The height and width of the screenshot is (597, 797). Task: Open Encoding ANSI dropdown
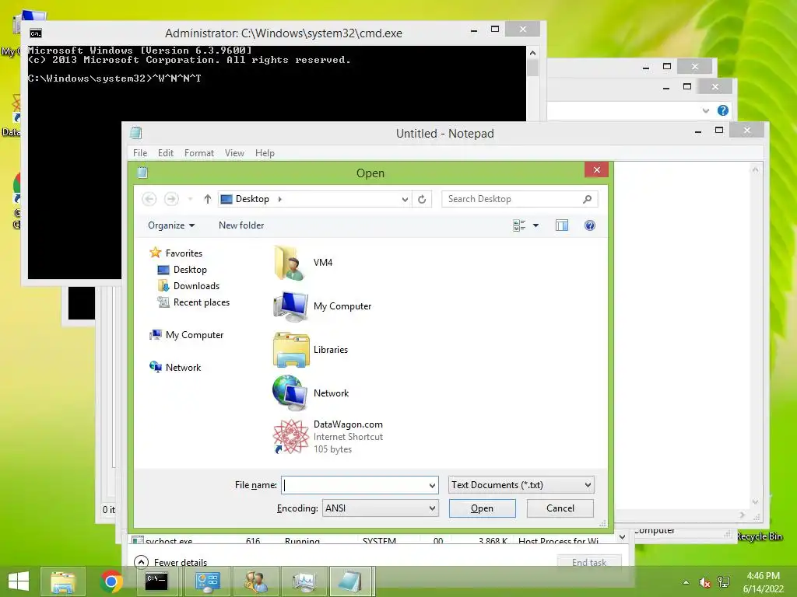(380, 508)
